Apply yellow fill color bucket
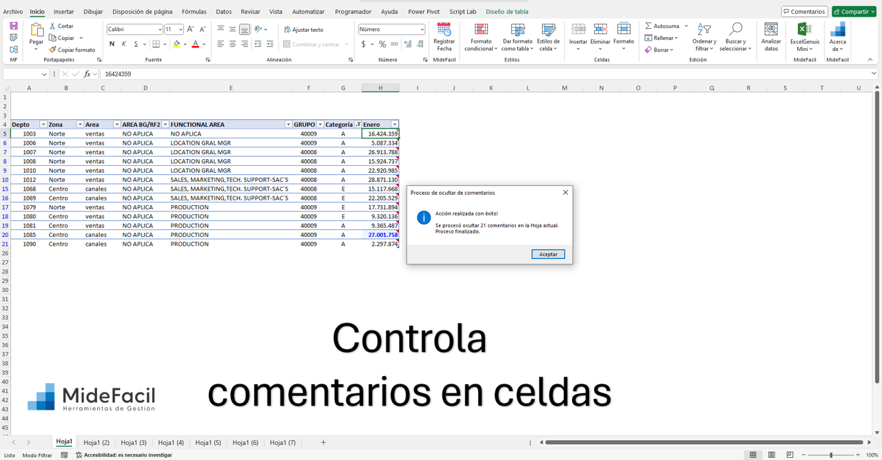Image resolution: width=882 pixels, height=460 pixels. point(176,44)
